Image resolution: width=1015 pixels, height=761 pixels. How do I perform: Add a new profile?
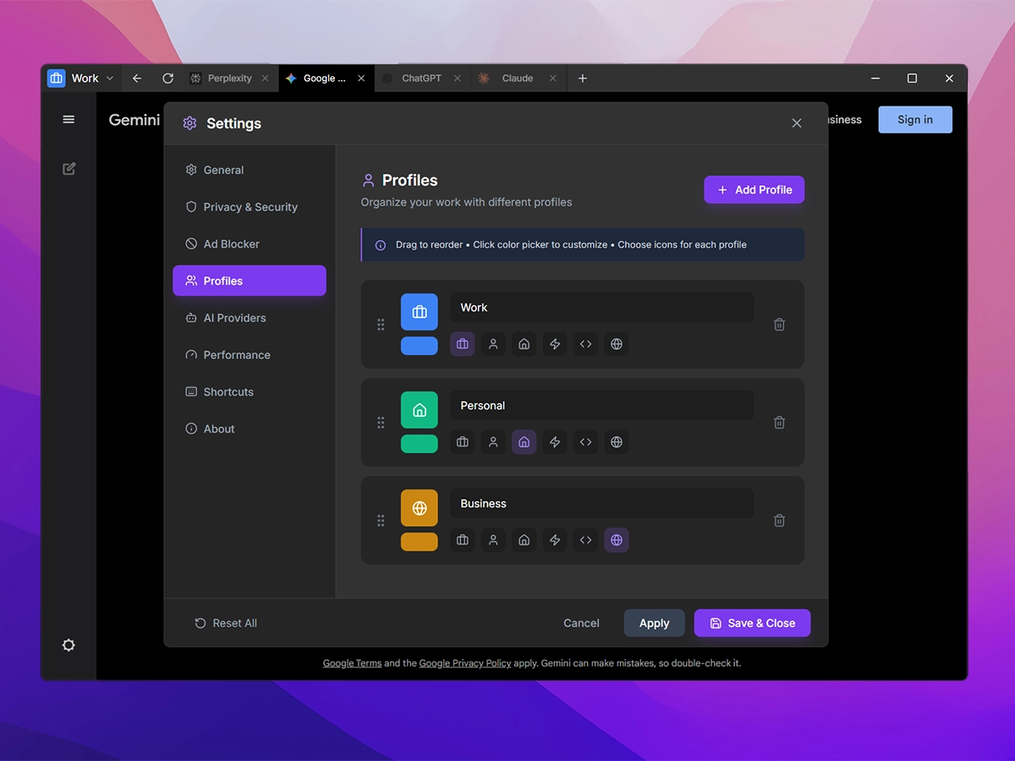(x=754, y=189)
